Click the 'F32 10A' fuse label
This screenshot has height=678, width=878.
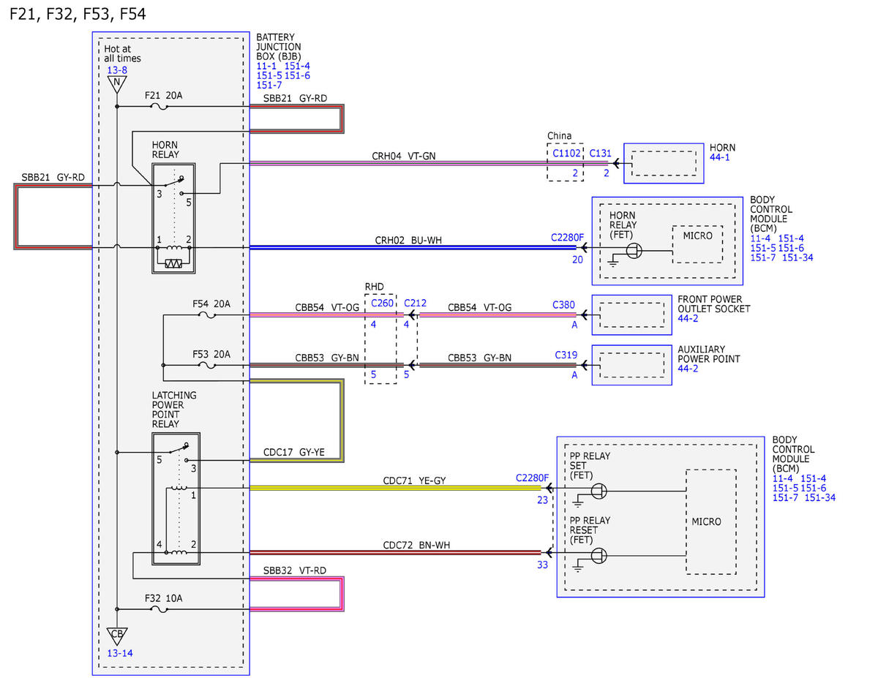click(164, 598)
